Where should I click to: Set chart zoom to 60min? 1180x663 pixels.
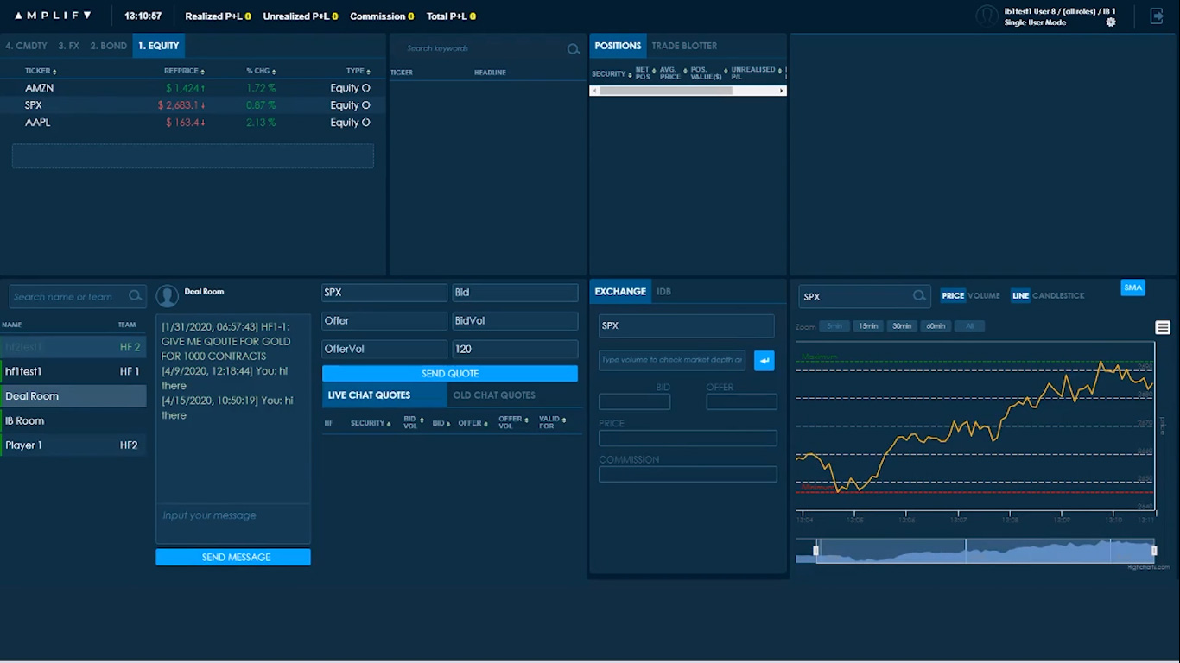936,326
